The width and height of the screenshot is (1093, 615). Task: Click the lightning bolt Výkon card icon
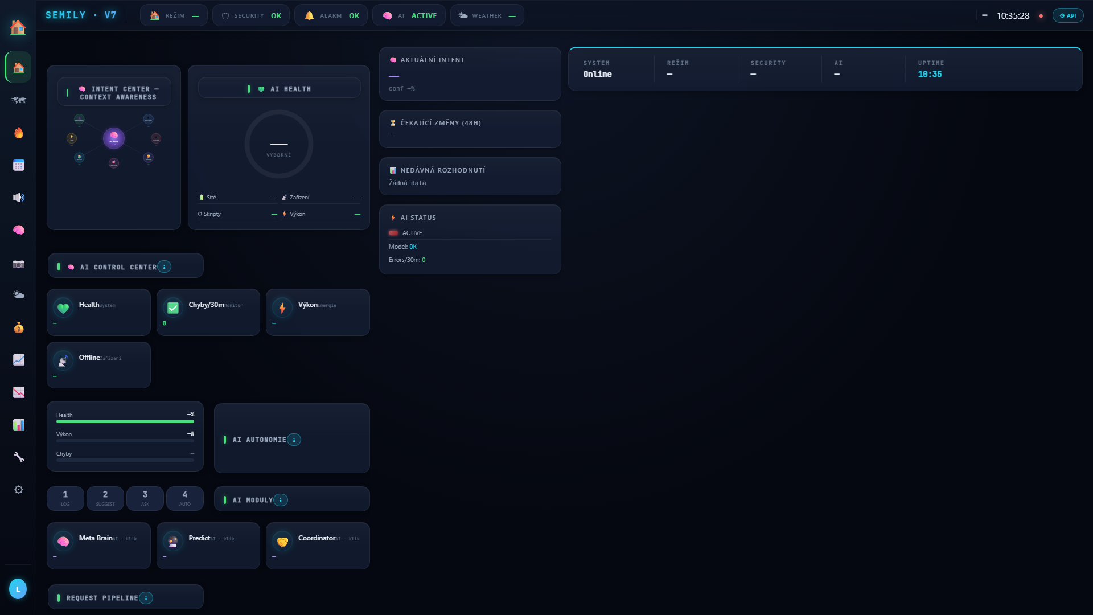(x=282, y=308)
